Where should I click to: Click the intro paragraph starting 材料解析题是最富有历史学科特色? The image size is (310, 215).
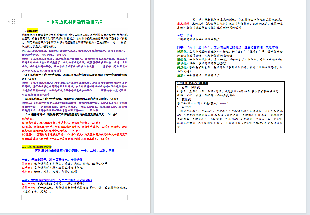click(75, 40)
